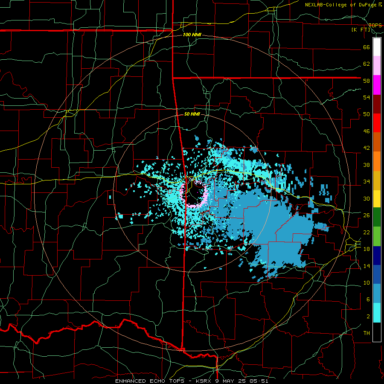Screen dimensions: 384x384
Task: Click the dark red swatch between 54 and 50
Action: click(x=377, y=104)
